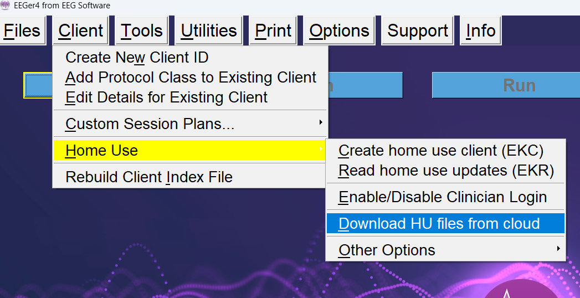580x298 pixels.
Task: Expand Custom Session Plans submenu
Action: [190, 124]
